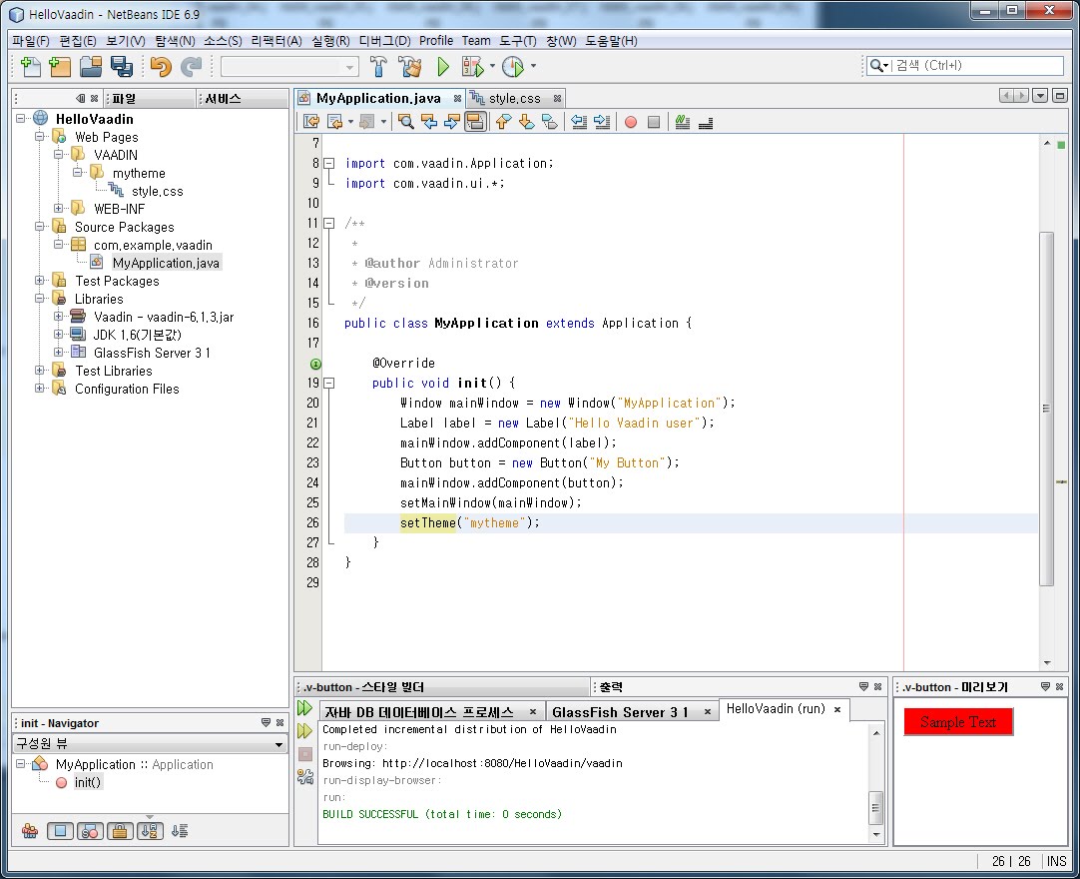Toggle Sort by Source icon in Navigator
Image resolution: width=1080 pixels, height=879 pixels.
[180, 831]
